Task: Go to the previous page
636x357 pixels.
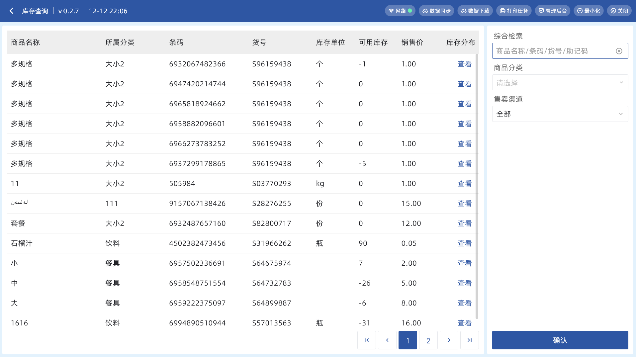Action: tap(387, 340)
